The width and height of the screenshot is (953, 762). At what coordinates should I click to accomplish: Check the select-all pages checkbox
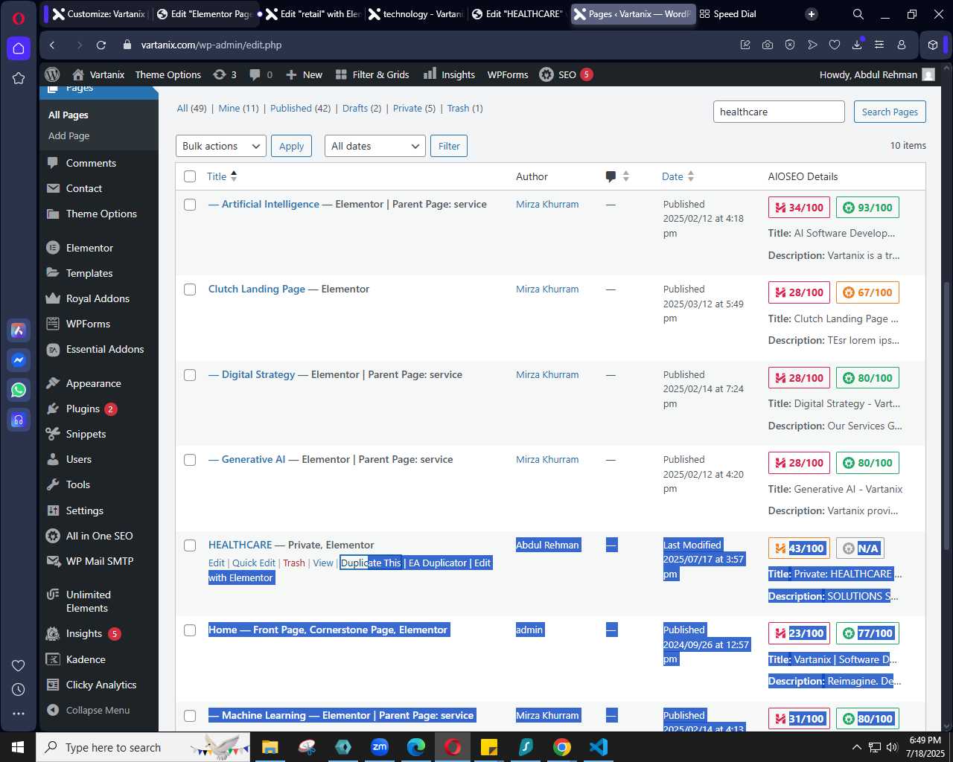pyautogui.click(x=190, y=176)
